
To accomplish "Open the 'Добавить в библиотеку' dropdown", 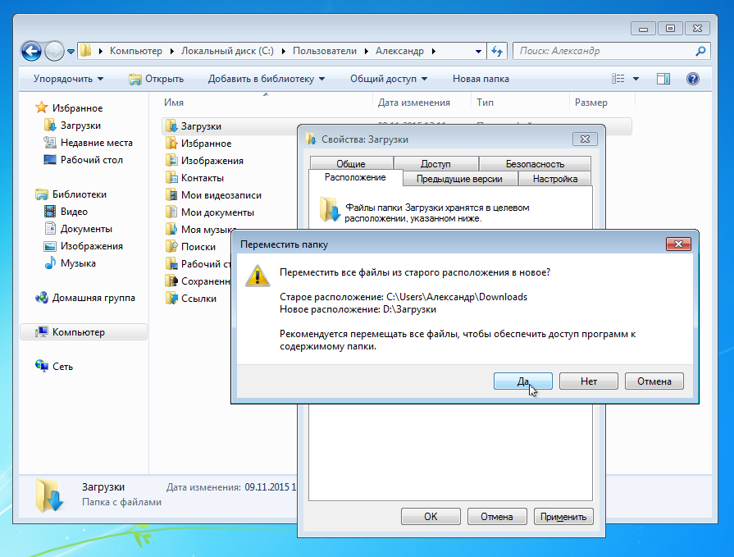I will pos(267,79).
